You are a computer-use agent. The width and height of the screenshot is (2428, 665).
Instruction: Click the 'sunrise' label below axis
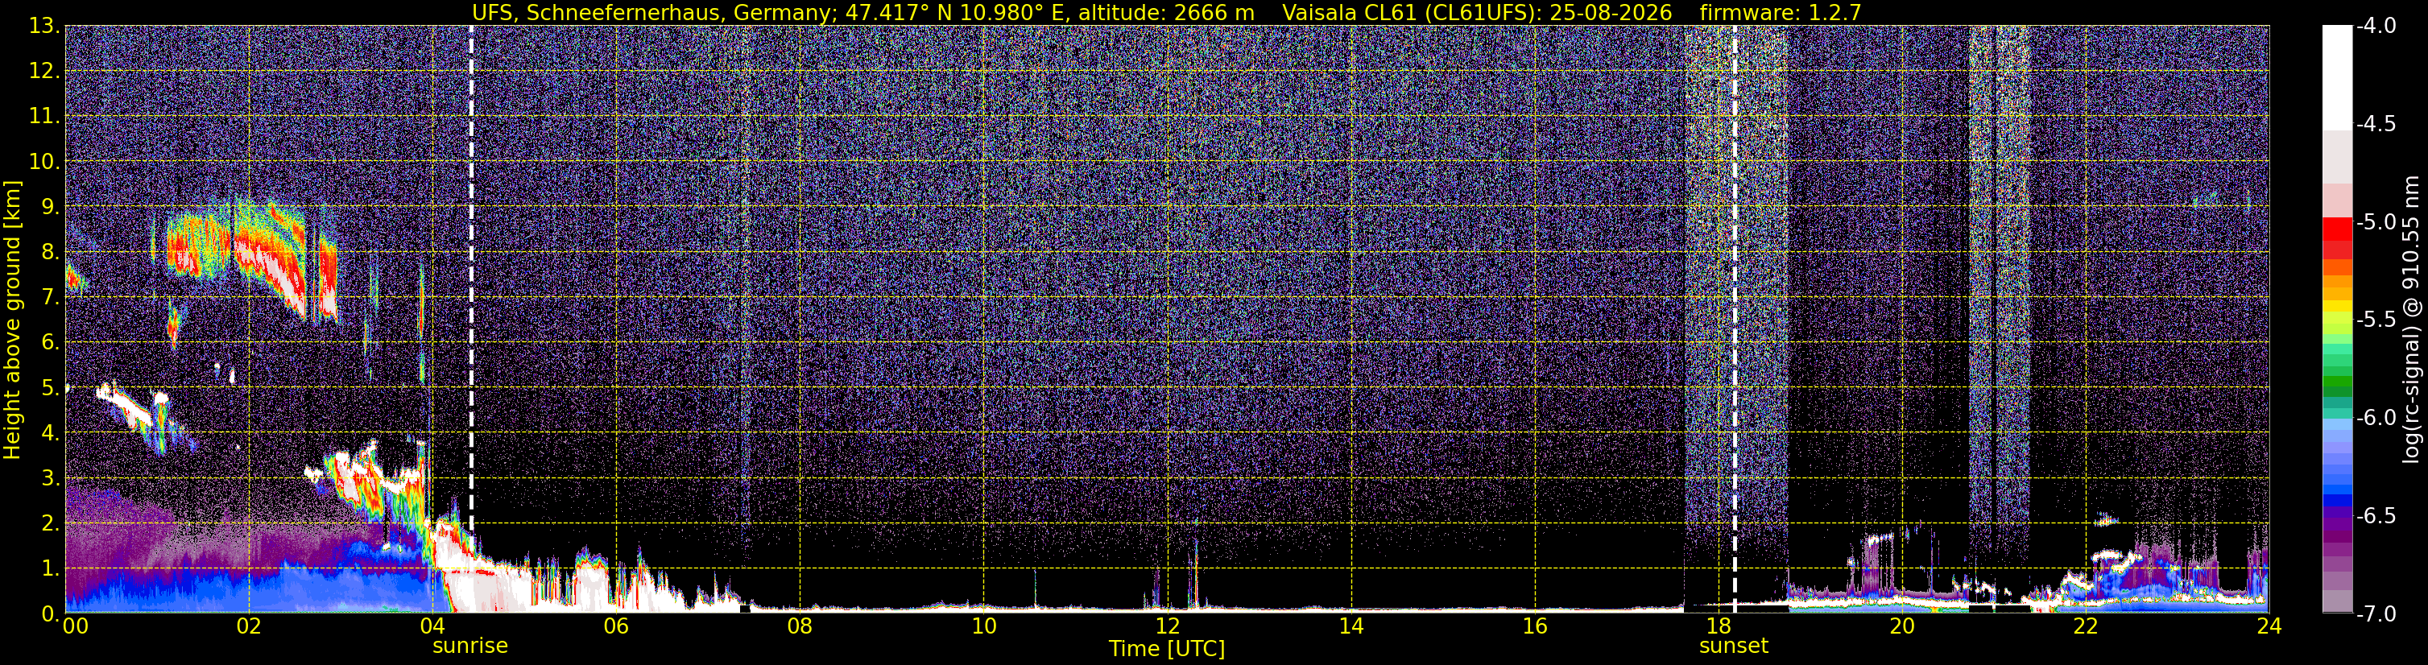pyautogui.click(x=470, y=646)
